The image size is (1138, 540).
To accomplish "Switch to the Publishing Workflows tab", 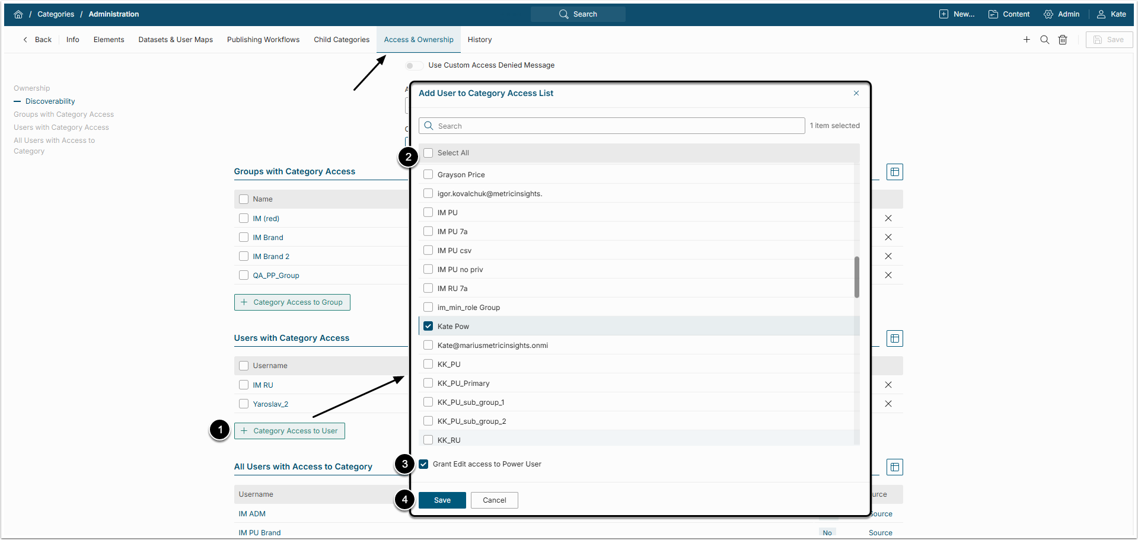I will [x=263, y=40].
